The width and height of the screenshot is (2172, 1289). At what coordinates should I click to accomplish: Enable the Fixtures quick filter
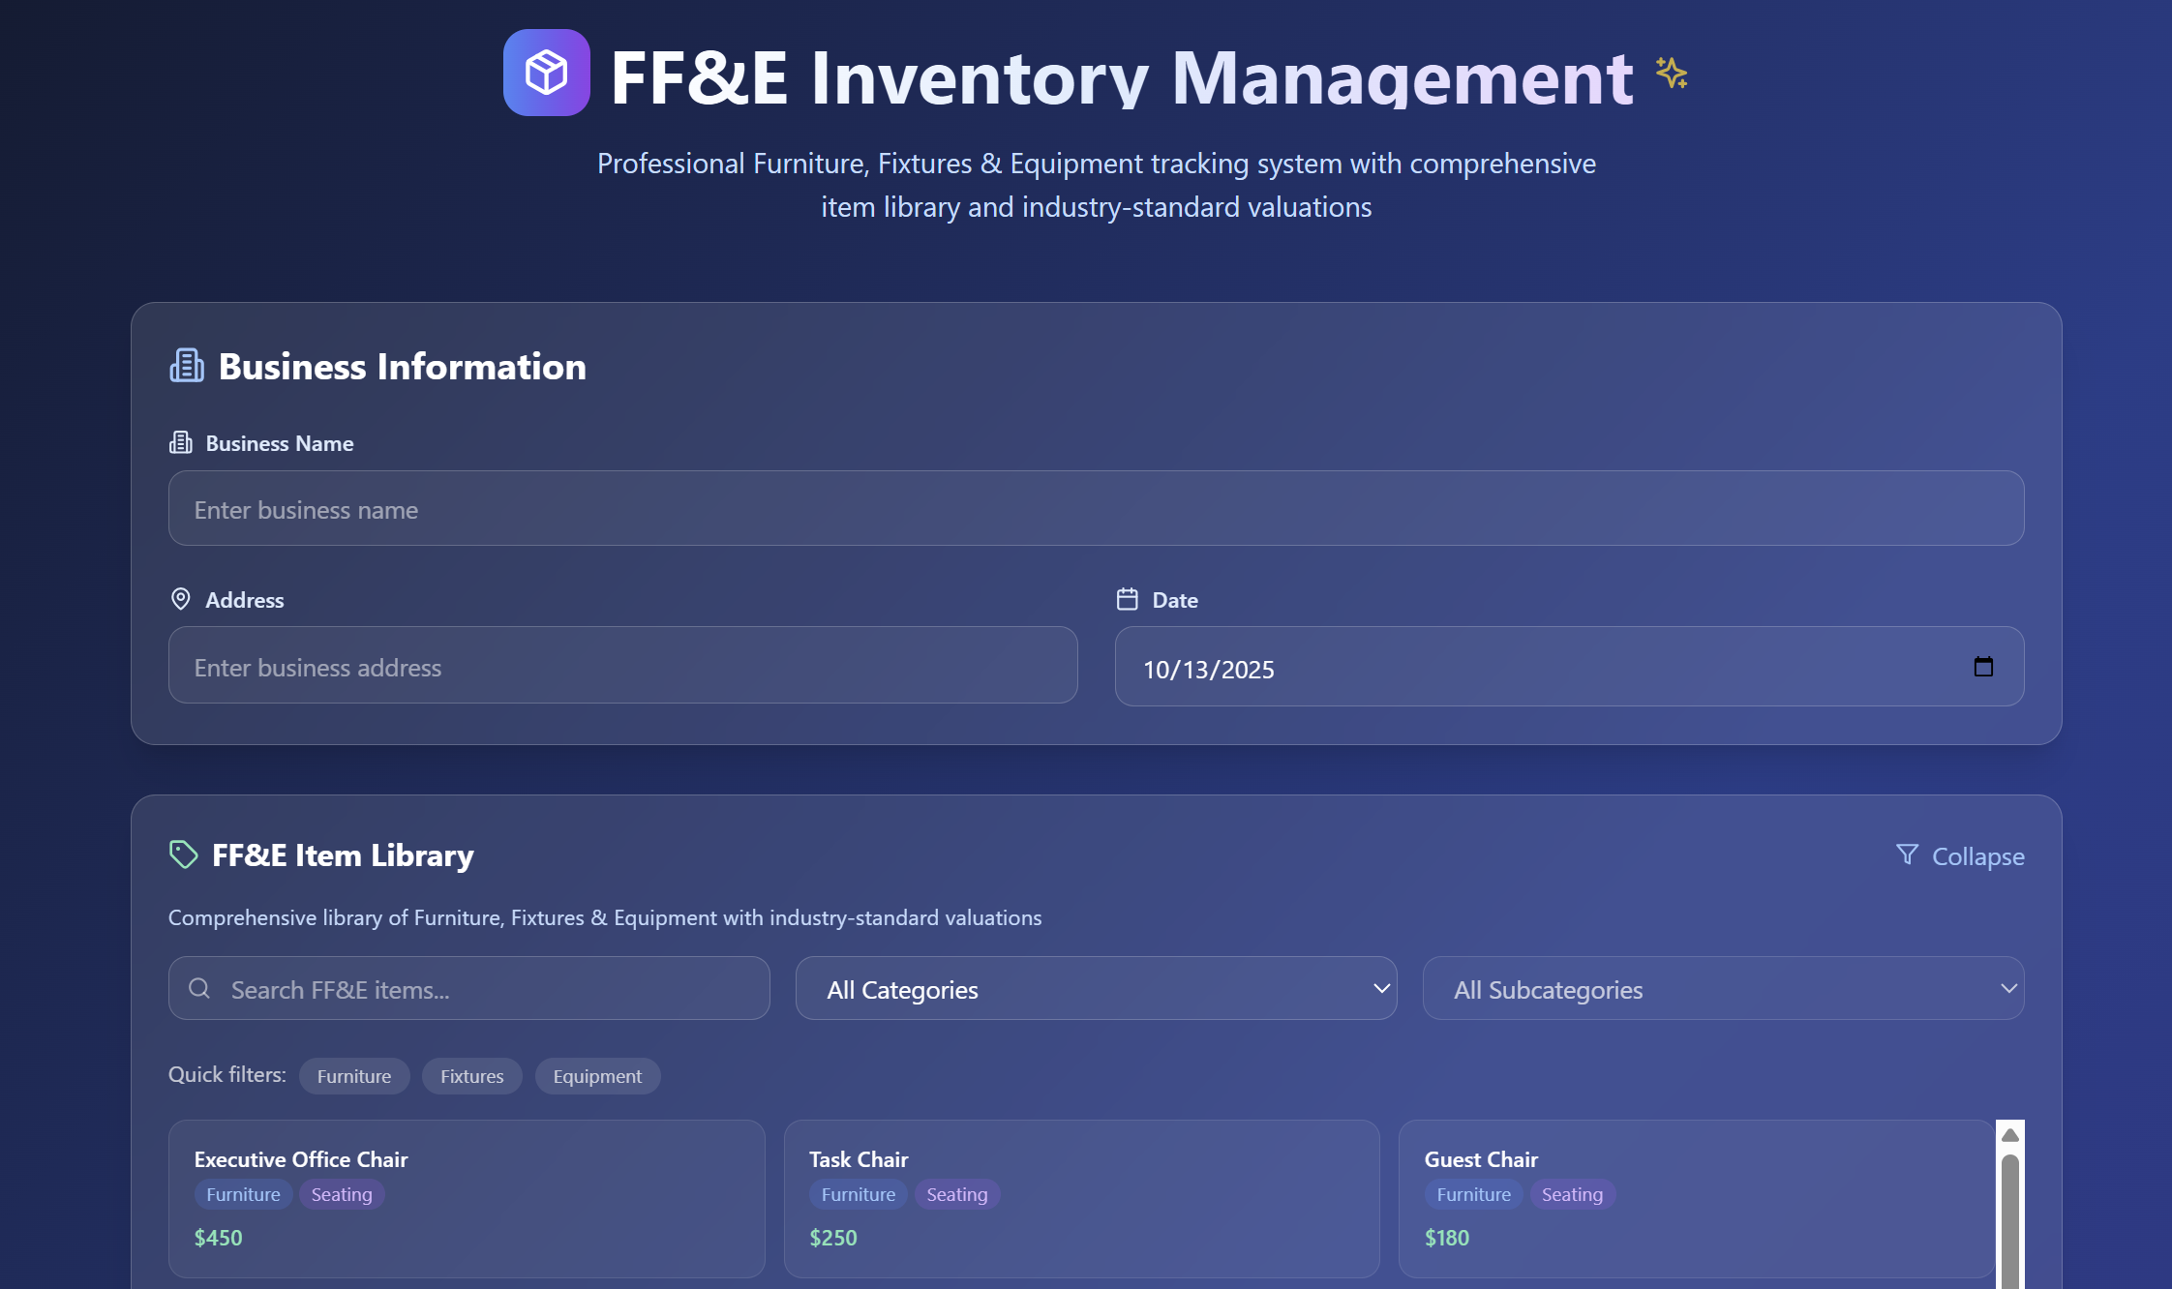[471, 1075]
